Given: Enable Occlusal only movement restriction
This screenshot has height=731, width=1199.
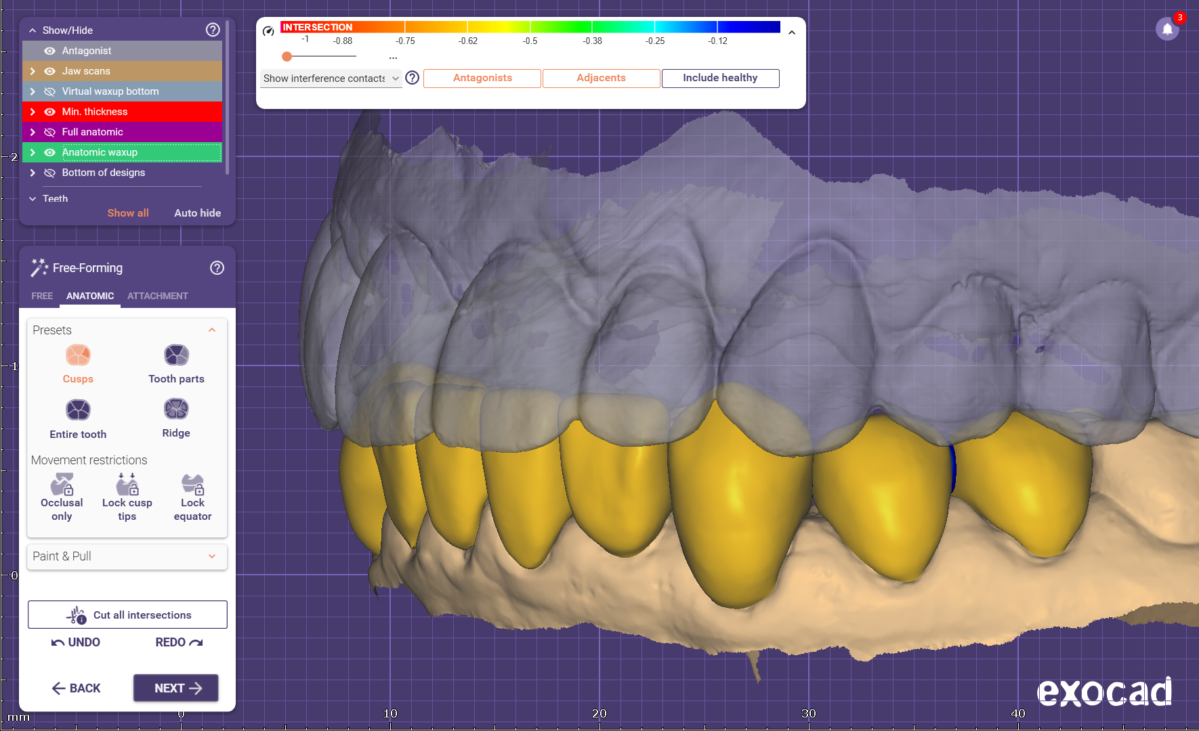Looking at the screenshot, I should 62,485.
